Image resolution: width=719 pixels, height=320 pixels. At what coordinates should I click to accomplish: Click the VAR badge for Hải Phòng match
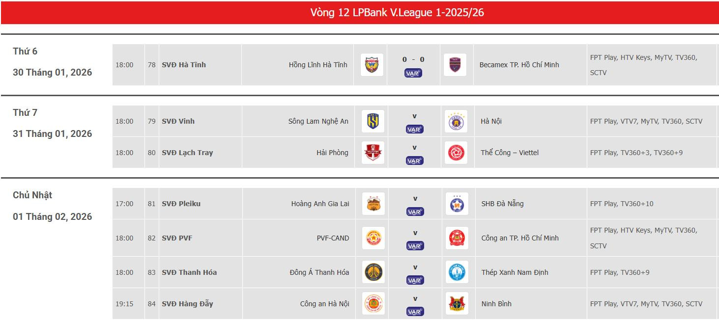point(413,159)
